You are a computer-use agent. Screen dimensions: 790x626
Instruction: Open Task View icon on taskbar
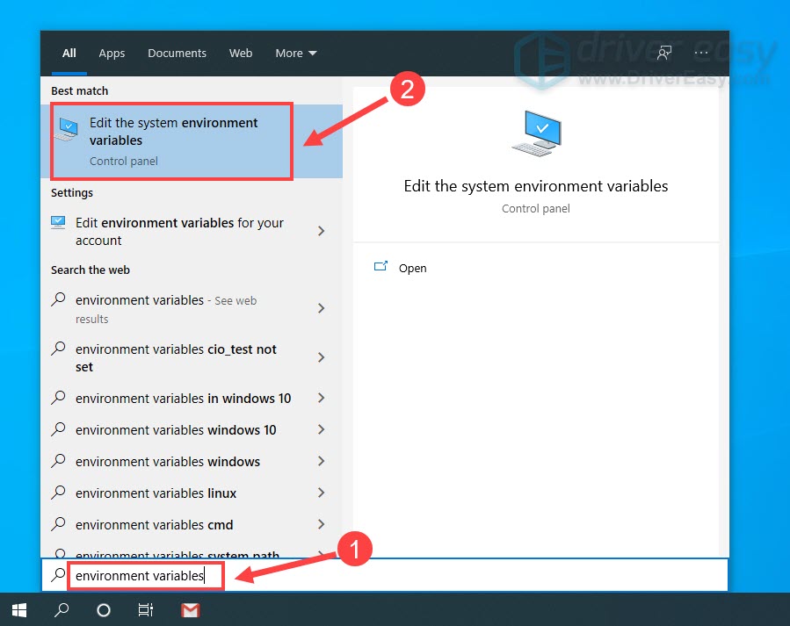pyautogui.click(x=146, y=610)
